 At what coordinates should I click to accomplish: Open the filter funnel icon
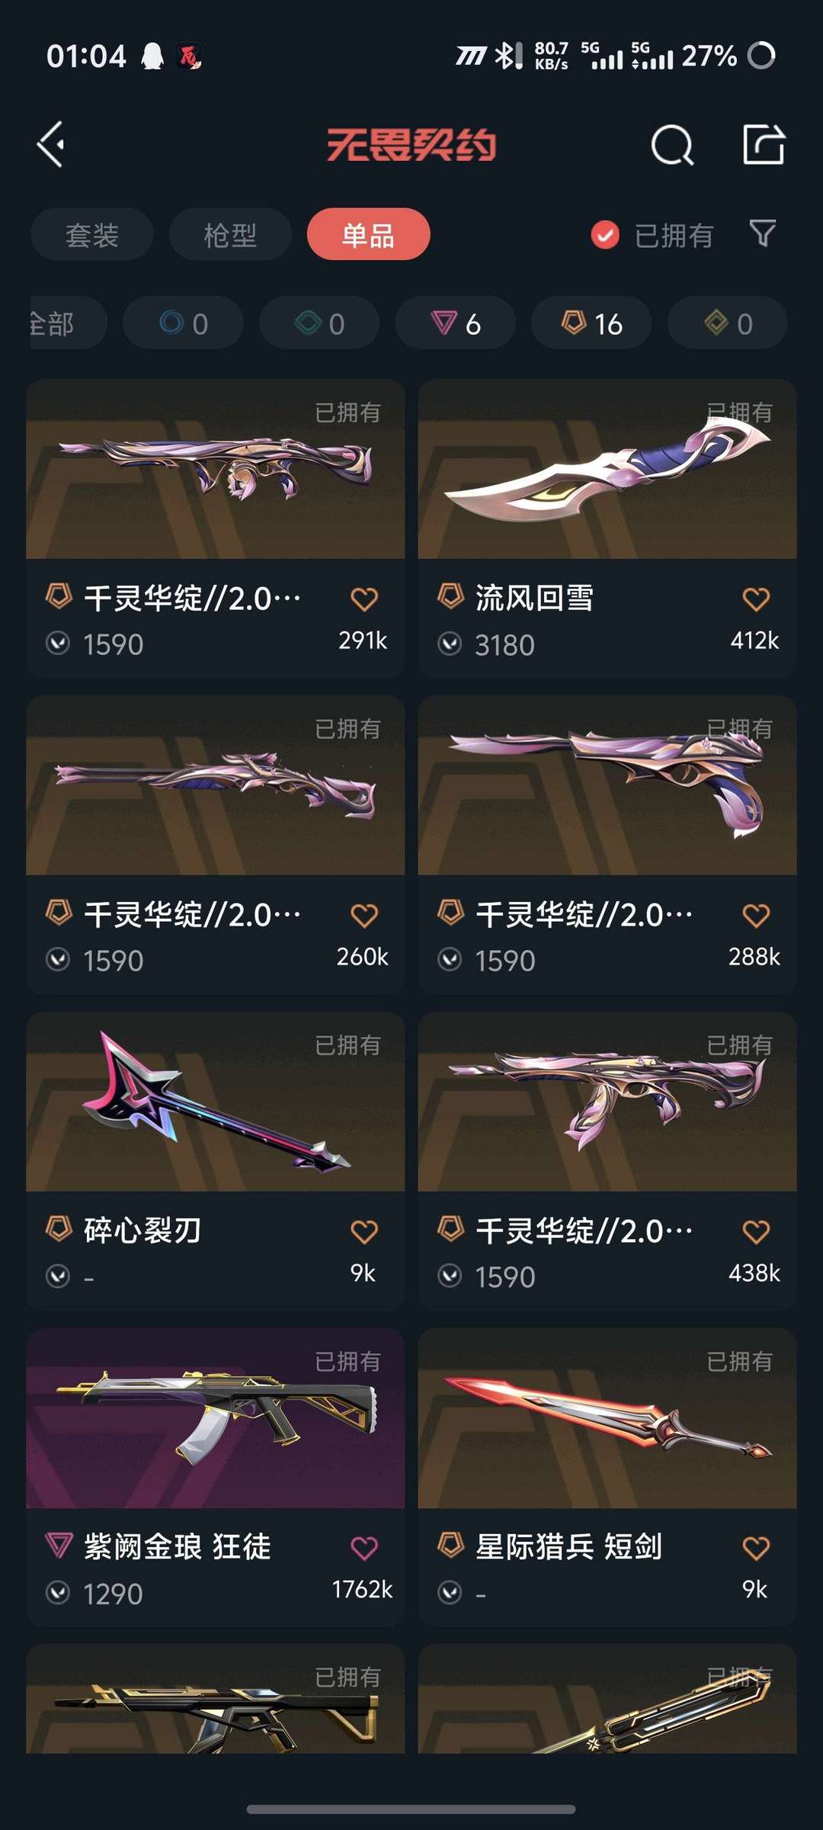pos(763,233)
